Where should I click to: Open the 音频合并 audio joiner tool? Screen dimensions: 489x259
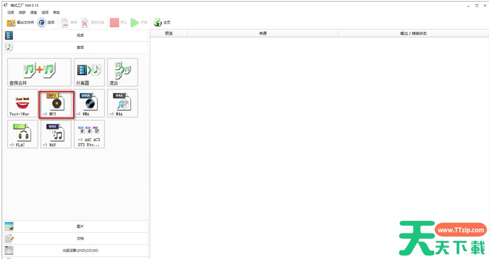(39, 73)
